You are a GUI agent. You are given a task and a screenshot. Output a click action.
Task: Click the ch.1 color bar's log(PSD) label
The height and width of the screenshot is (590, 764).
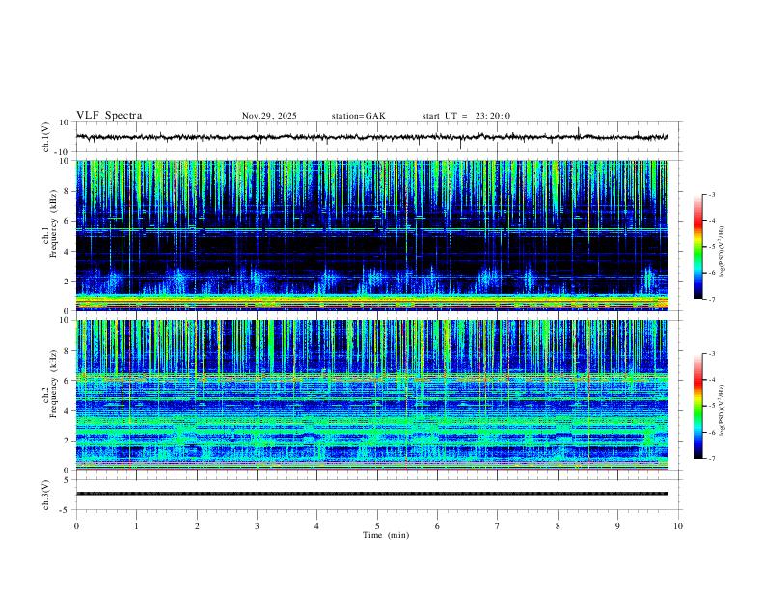723,251
